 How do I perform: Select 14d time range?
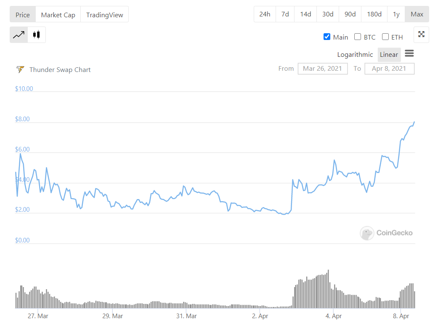coord(305,14)
